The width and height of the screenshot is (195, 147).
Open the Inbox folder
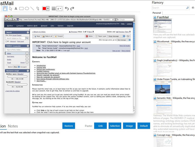pos(9,53)
